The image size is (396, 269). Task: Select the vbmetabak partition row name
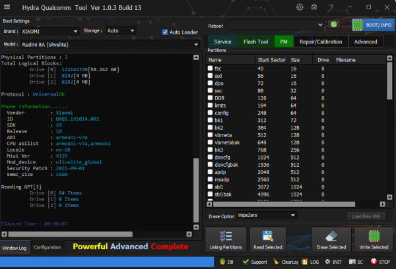(x=227, y=142)
